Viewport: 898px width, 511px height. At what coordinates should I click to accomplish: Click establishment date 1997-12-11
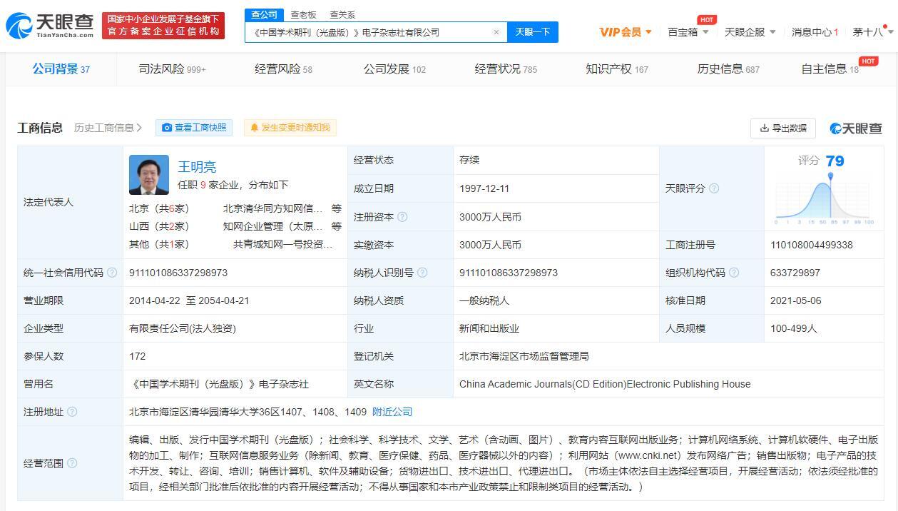486,188
